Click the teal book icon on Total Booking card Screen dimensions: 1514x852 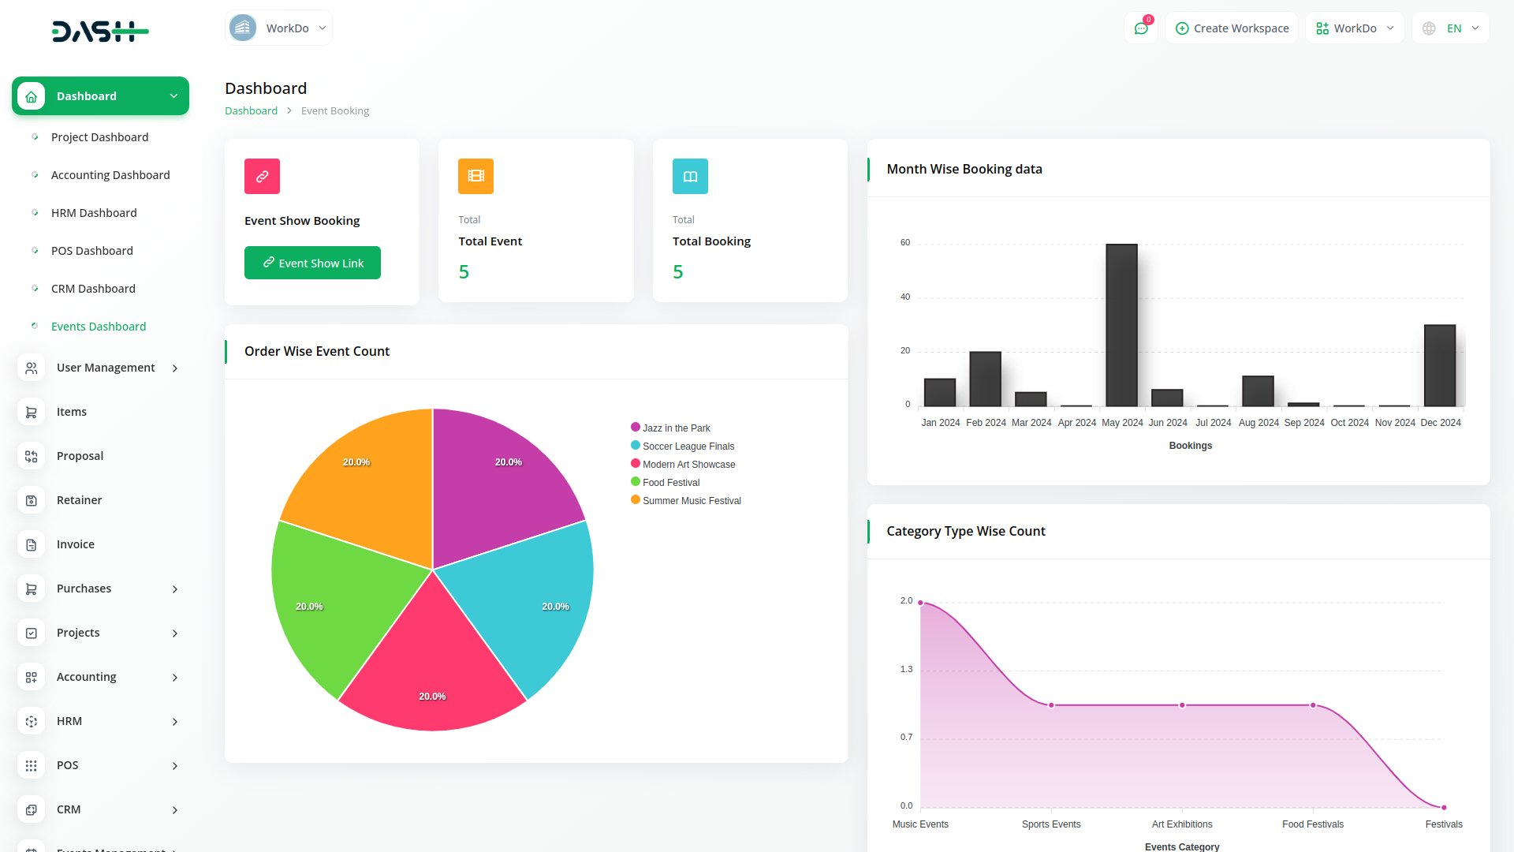point(690,177)
